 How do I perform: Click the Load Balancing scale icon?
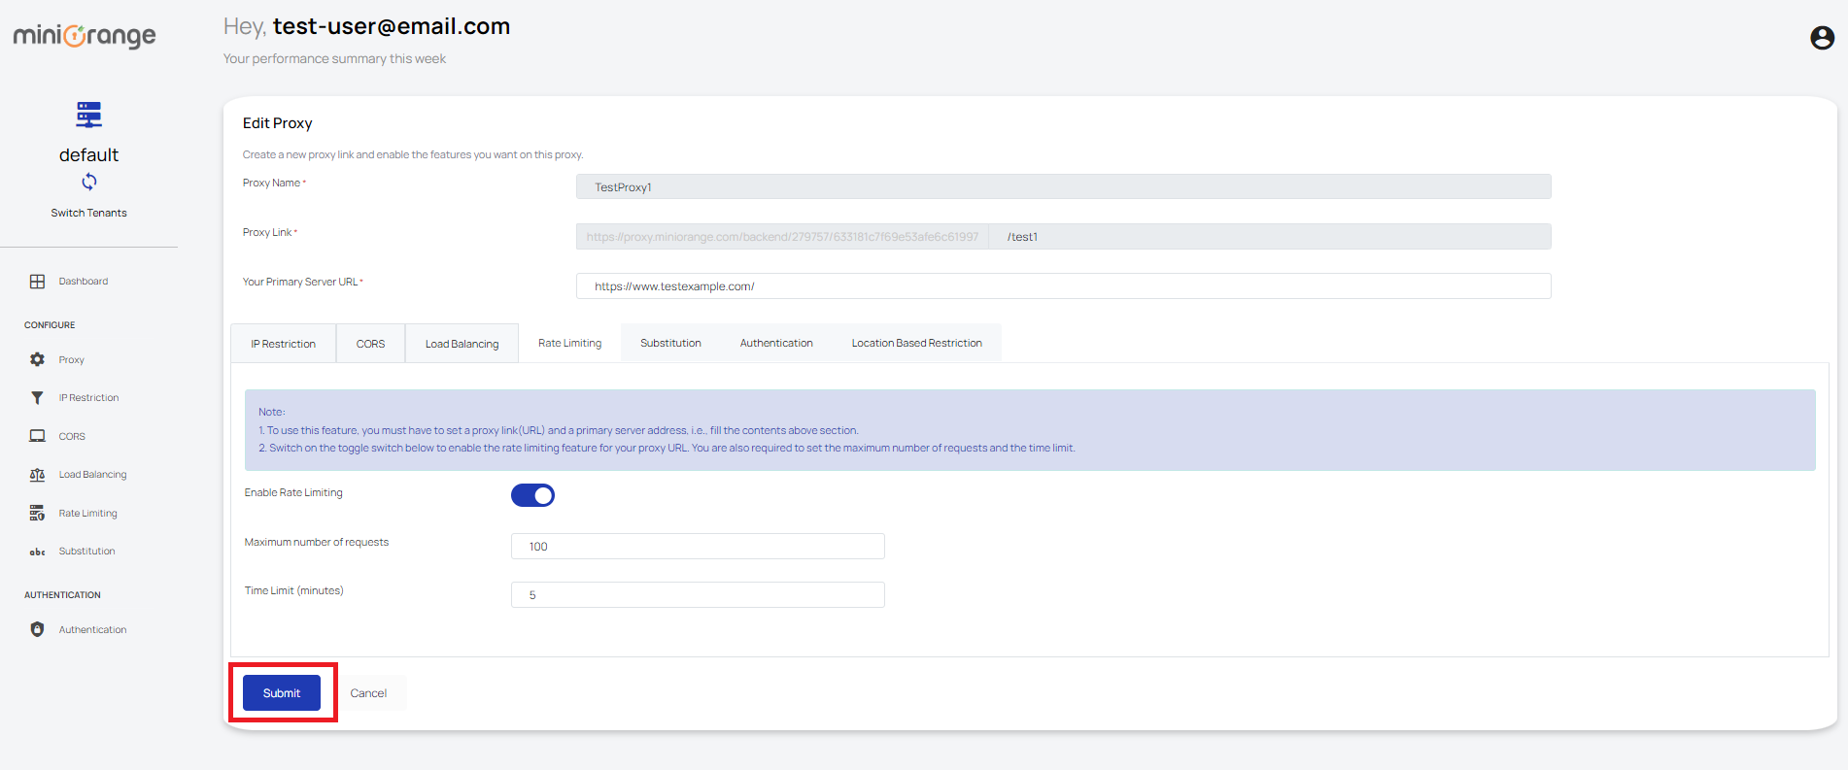tap(37, 475)
